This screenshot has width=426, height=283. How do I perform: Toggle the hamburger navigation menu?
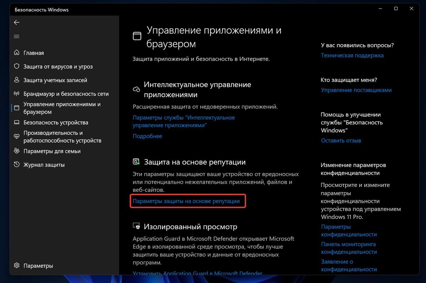click(16, 36)
